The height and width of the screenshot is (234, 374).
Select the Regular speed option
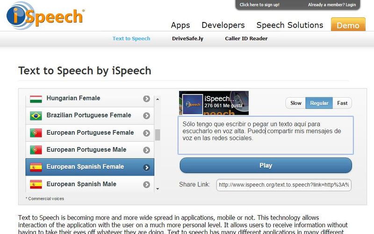pyautogui.click(x=319, y=103)
